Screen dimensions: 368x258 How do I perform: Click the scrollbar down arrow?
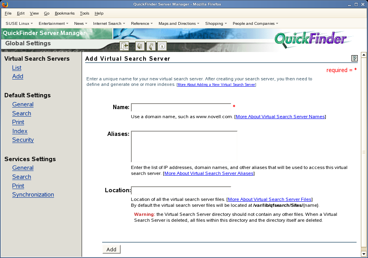[x=364, y=254]
